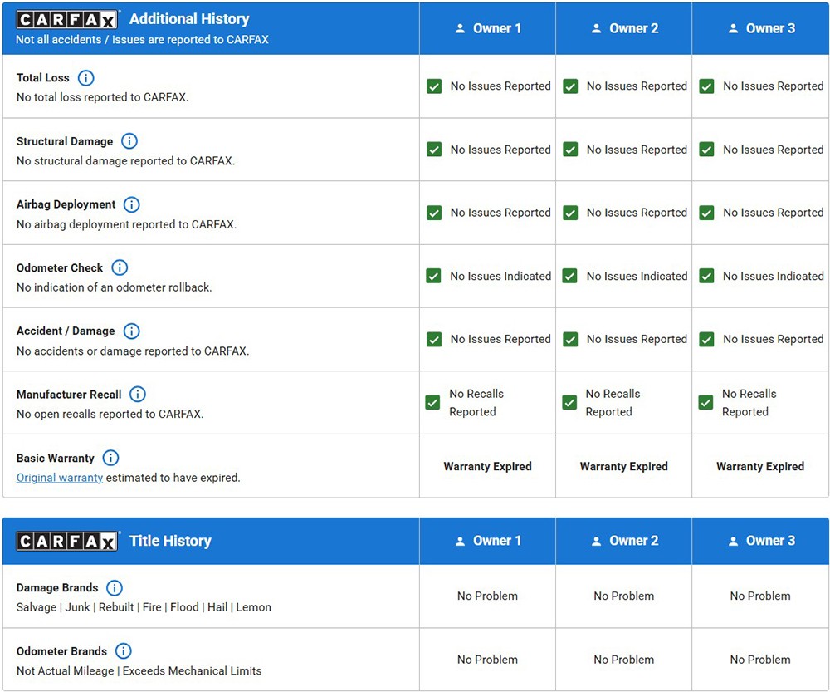Show info for Odometer Check
Screen dimensions: 830x692
[x=120, y=267]
